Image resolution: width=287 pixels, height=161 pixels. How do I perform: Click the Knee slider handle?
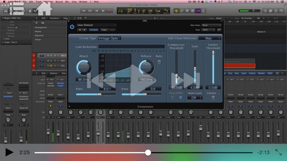coord(145,94)
